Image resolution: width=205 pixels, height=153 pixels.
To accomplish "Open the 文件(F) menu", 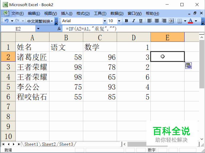I will tap(17, 13).
